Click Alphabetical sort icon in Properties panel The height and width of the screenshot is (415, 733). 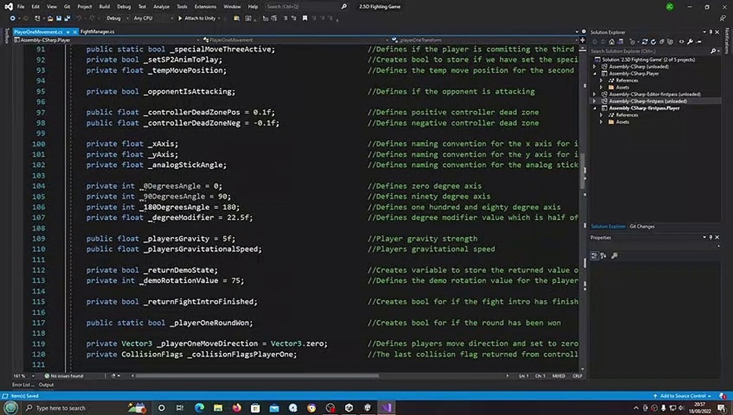(603, 255)
